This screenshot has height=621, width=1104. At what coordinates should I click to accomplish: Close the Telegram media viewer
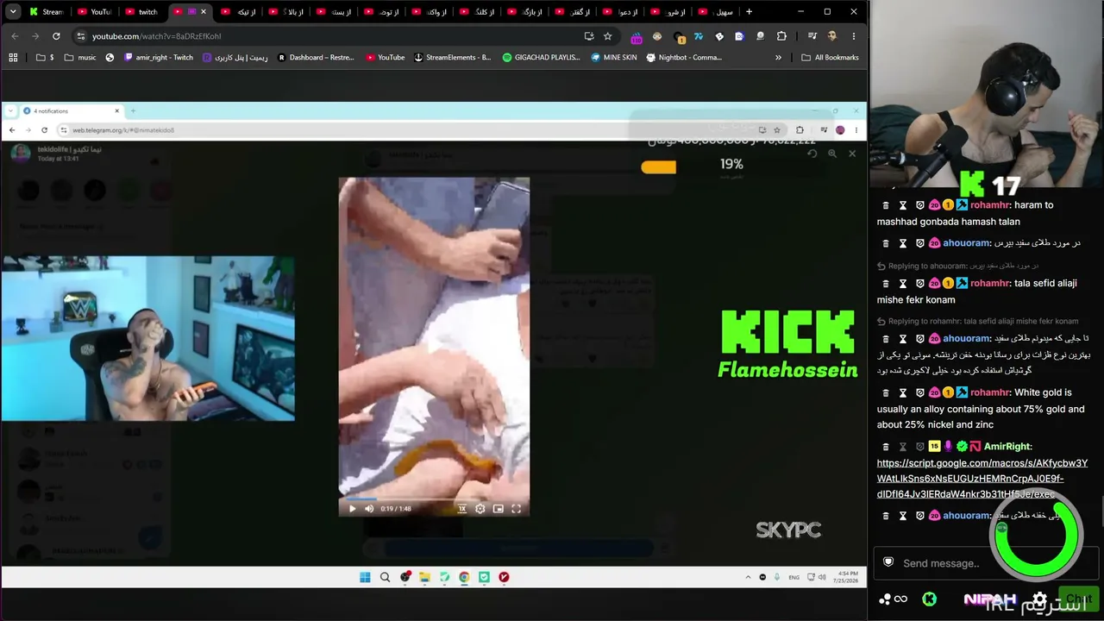852,154
